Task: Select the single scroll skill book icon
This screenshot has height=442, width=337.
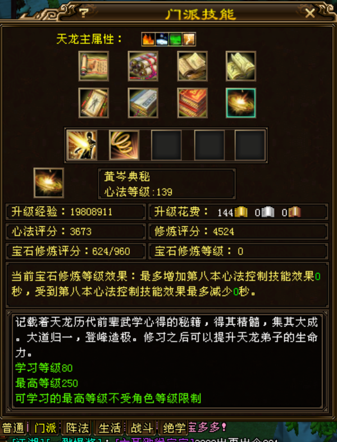Action: click(94, 66)
